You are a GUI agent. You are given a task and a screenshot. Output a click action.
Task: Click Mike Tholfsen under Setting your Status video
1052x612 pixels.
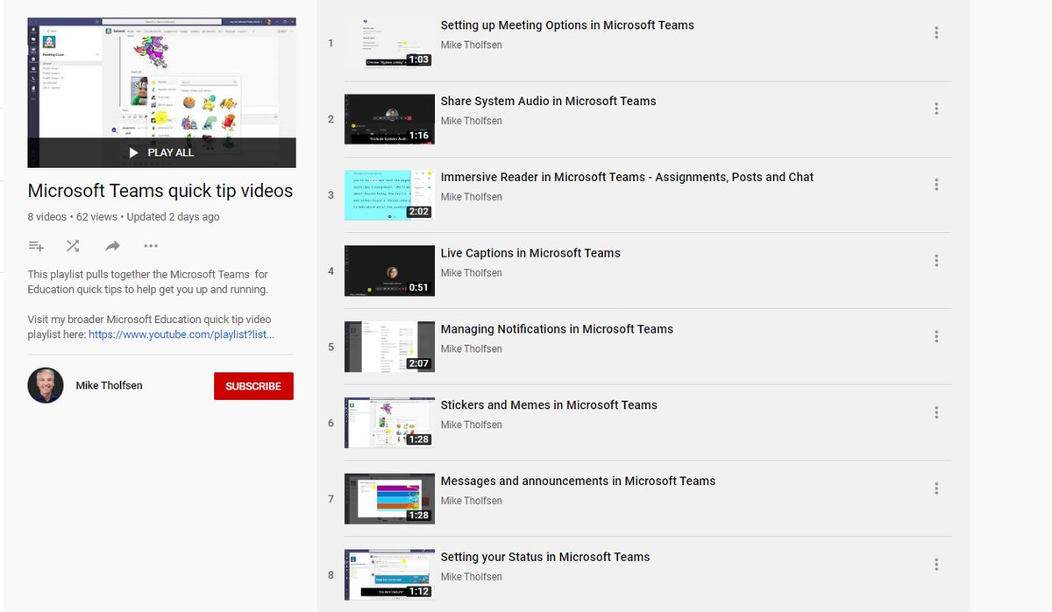(471, 577)
